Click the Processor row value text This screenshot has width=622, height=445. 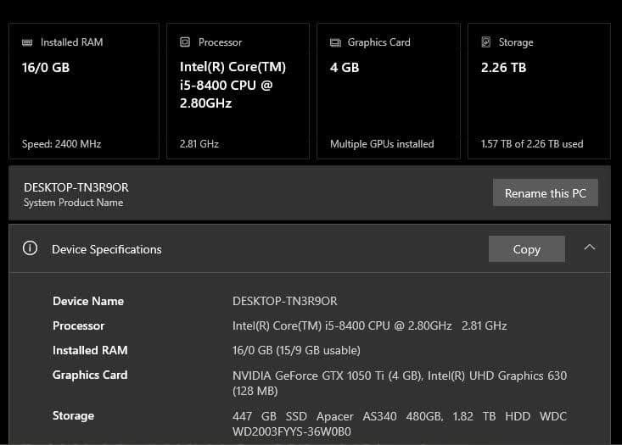coord(370,325)
